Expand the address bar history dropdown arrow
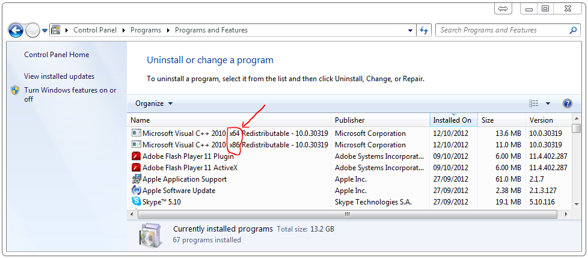 click(x=410, y=31)
